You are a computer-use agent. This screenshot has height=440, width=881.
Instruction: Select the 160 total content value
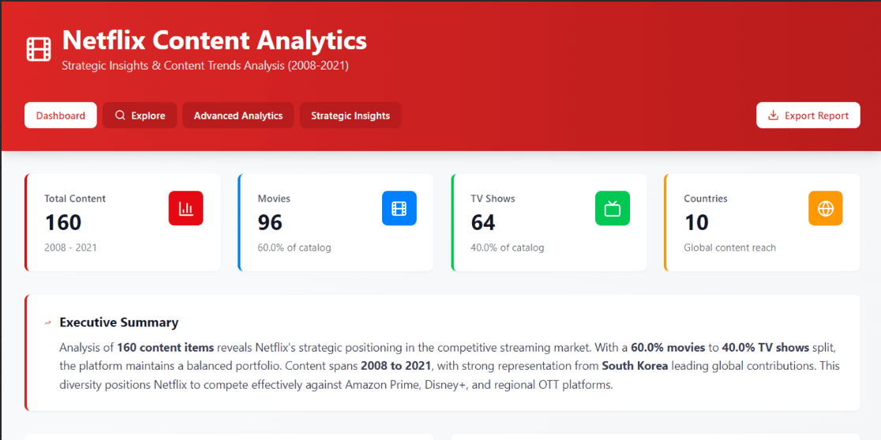[x=63, y=223]
